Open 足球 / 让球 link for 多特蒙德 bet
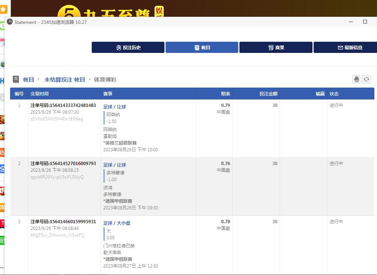377x275 pixels. (x=114, y=165)
